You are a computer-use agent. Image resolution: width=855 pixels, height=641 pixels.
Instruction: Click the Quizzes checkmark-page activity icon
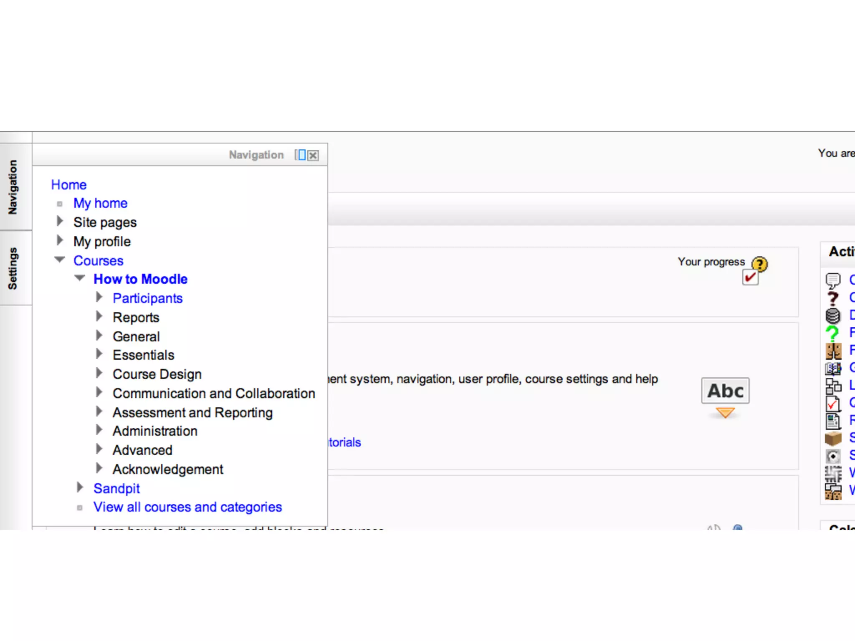click(833, 404)
